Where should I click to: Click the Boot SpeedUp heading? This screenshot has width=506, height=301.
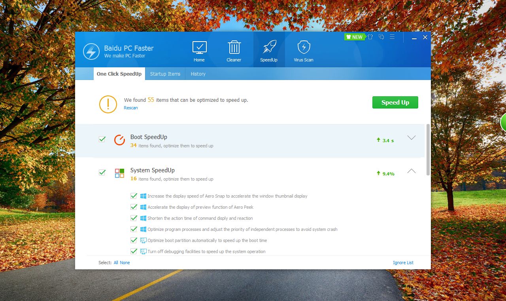(x=149, y=137)
